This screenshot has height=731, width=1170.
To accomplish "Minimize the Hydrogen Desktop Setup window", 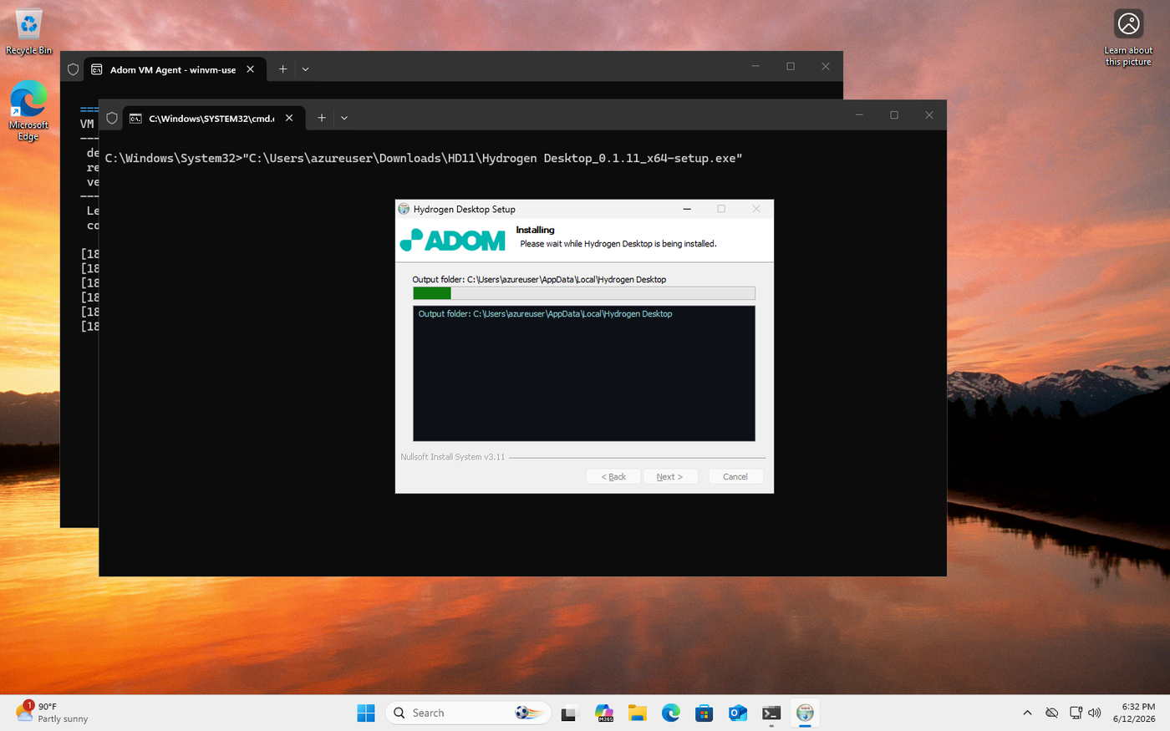I will pyautogui.click(x=687, y=209).
